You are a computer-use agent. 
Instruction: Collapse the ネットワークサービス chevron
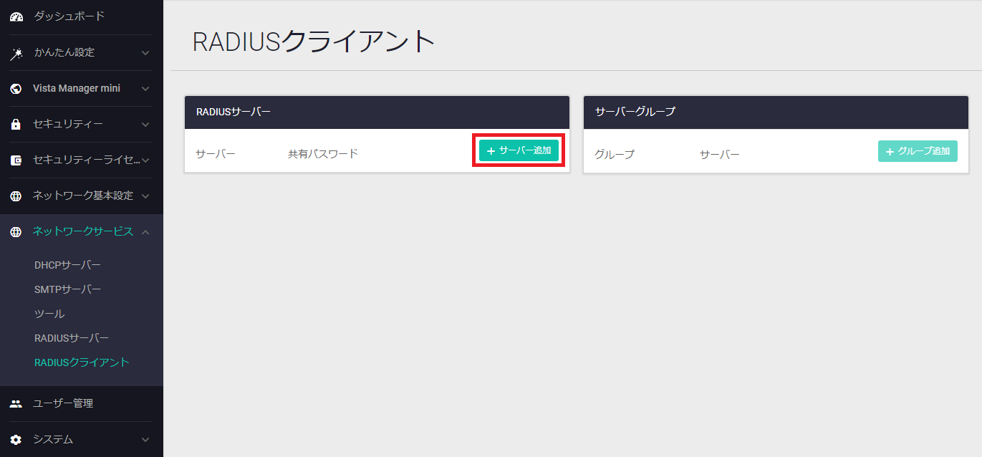[145, 231]
